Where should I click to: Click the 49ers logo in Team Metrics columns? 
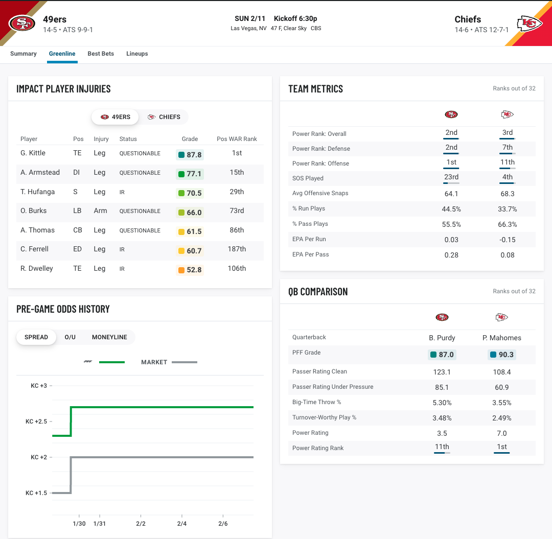(x=451, y=114)
